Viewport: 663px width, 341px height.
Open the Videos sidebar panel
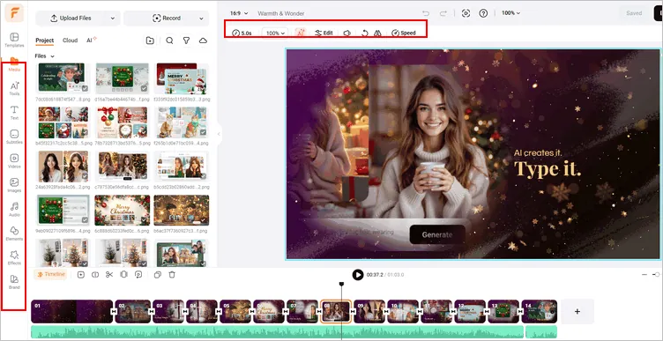pyautogui.click(x=14, y=161)
